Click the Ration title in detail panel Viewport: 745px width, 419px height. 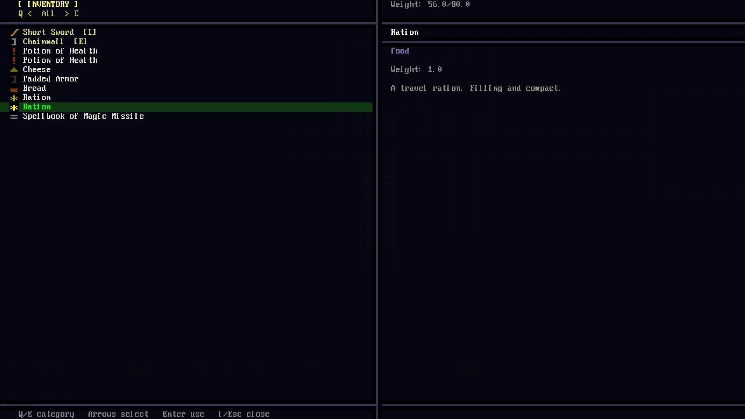tap(405, 32)
